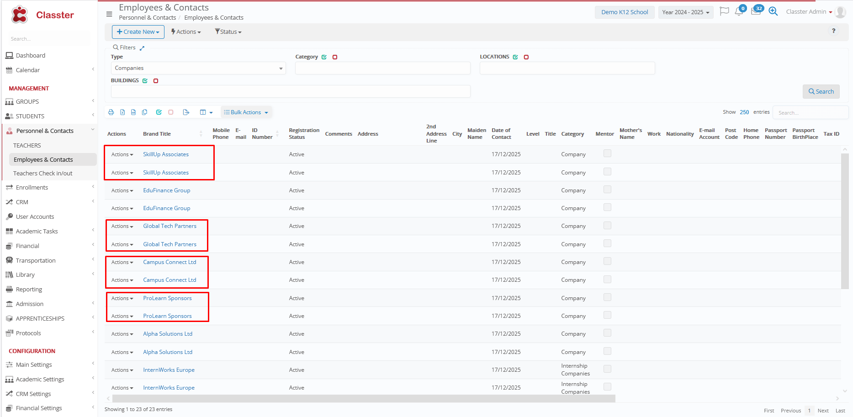The width and height of the screenshot is (853, 417).
Task: Open the EduFinance Group company link
Action: pos(166,190)
